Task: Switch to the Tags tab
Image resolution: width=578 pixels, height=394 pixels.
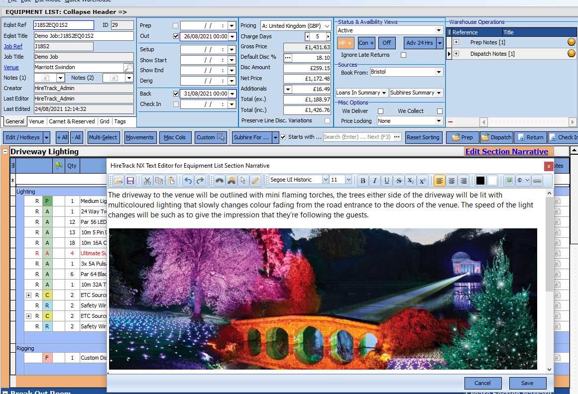Action: click(119, 121)
